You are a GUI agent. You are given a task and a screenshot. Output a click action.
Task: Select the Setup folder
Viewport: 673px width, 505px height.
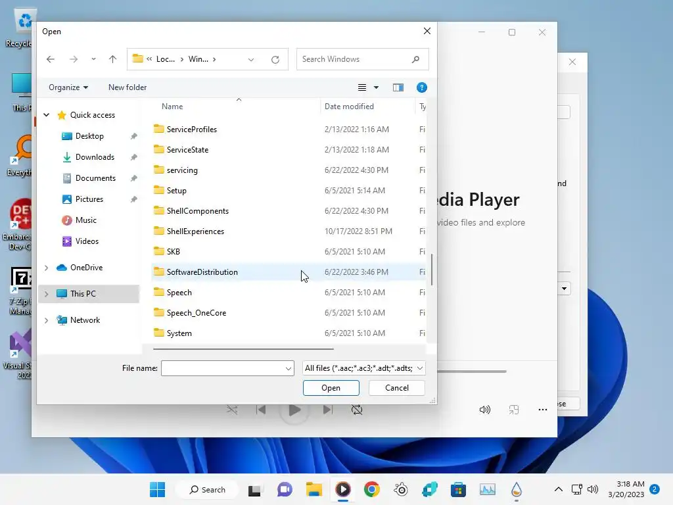(176, 191)
